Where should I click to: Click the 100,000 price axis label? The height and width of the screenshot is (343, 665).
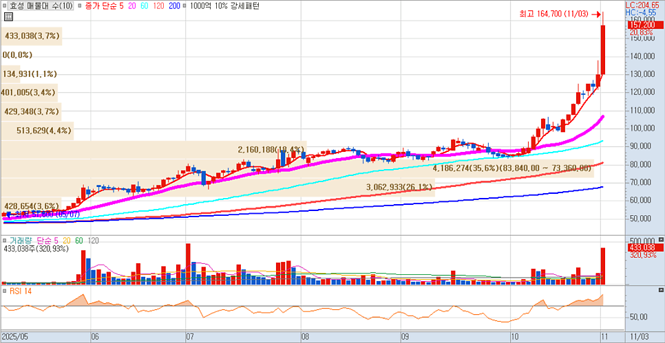pyautogui.click(x=642, y=129)
